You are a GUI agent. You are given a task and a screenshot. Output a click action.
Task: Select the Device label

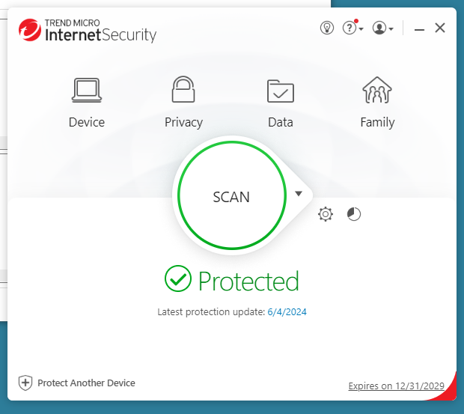pyautogui.click(x=87, y=122)
